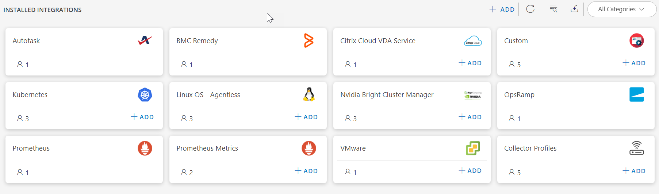This screenshot has height=194, width=659.
Task: Open the Kubernetes card title
Action: [30, 95]
